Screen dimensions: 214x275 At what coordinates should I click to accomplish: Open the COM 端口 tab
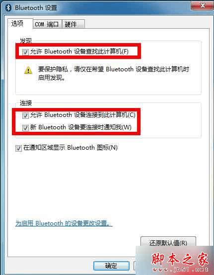(x=47, y=24)
